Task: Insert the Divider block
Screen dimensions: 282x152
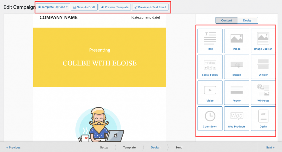Action: [263, 67]
